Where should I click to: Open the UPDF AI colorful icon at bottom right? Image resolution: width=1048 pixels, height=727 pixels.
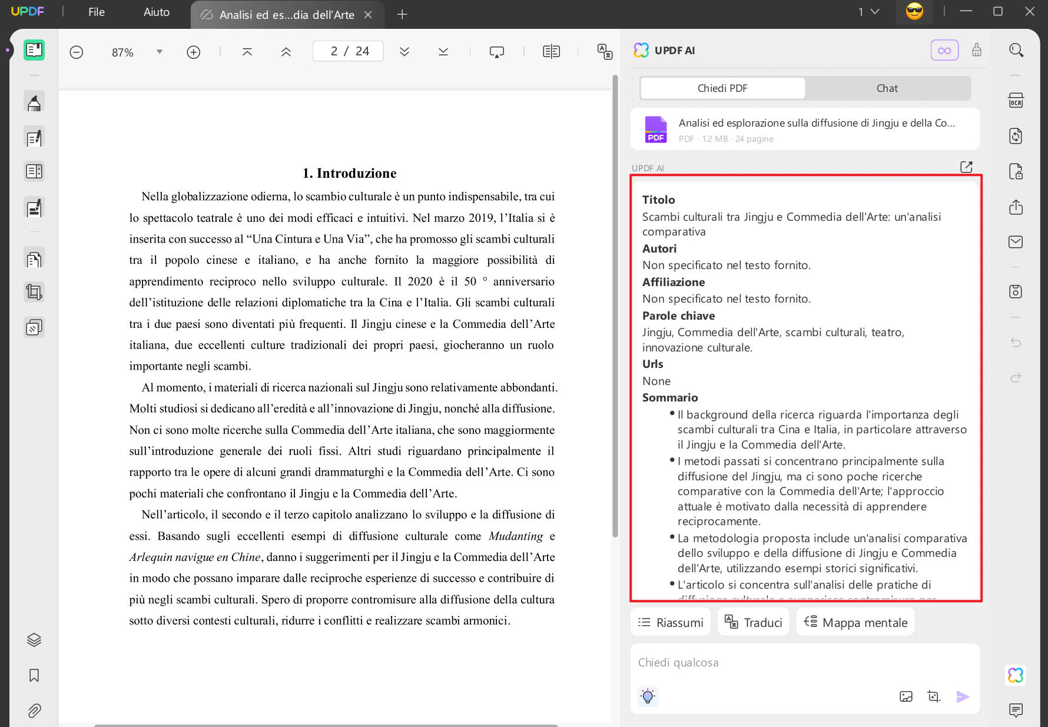pyautogui.click(x=1016, y=675)
